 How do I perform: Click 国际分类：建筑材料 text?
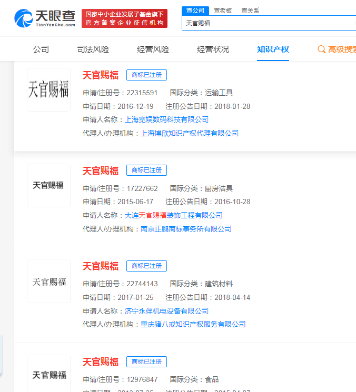coord(201,284)
